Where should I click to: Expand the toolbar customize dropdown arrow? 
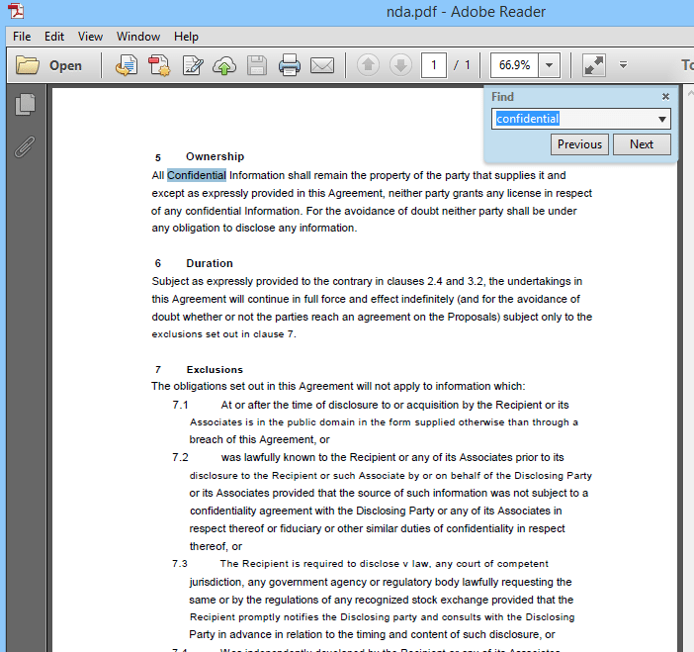pos(623,65)
